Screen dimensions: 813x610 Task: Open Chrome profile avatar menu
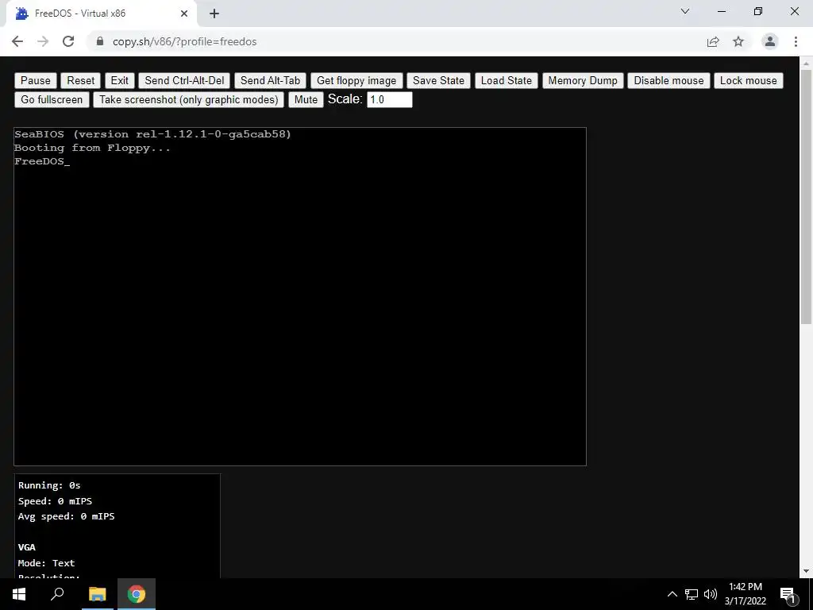click(x=770, y=41)
